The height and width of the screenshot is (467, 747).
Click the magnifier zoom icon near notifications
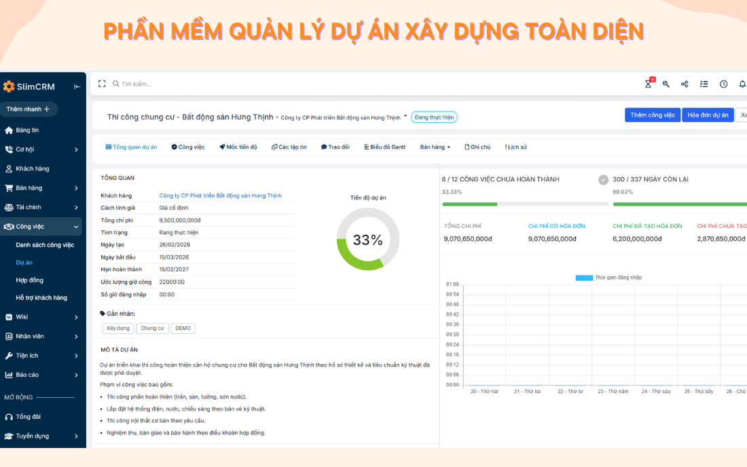(x=666, y=83)
